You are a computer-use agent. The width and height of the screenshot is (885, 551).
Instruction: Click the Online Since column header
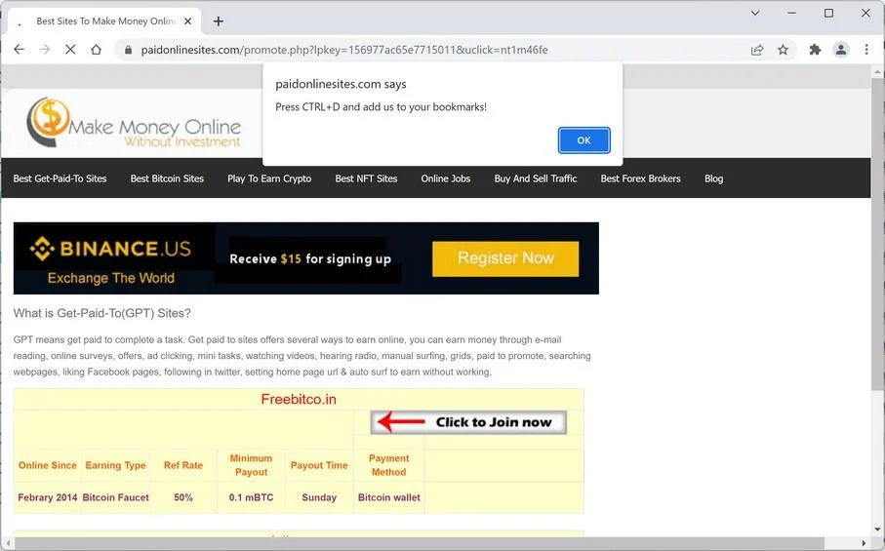coord(48,465)
